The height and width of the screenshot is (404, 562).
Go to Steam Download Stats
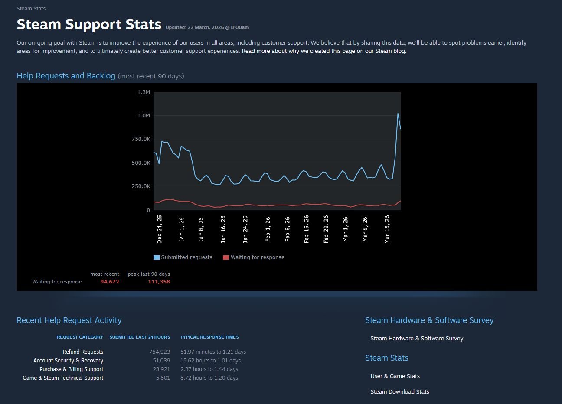[x=399, y=392]
